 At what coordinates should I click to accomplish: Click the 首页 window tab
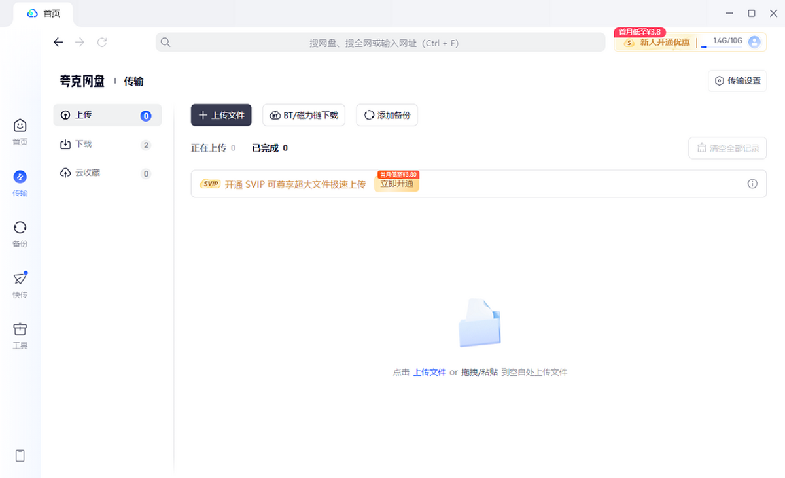click(x=43, y=14)
